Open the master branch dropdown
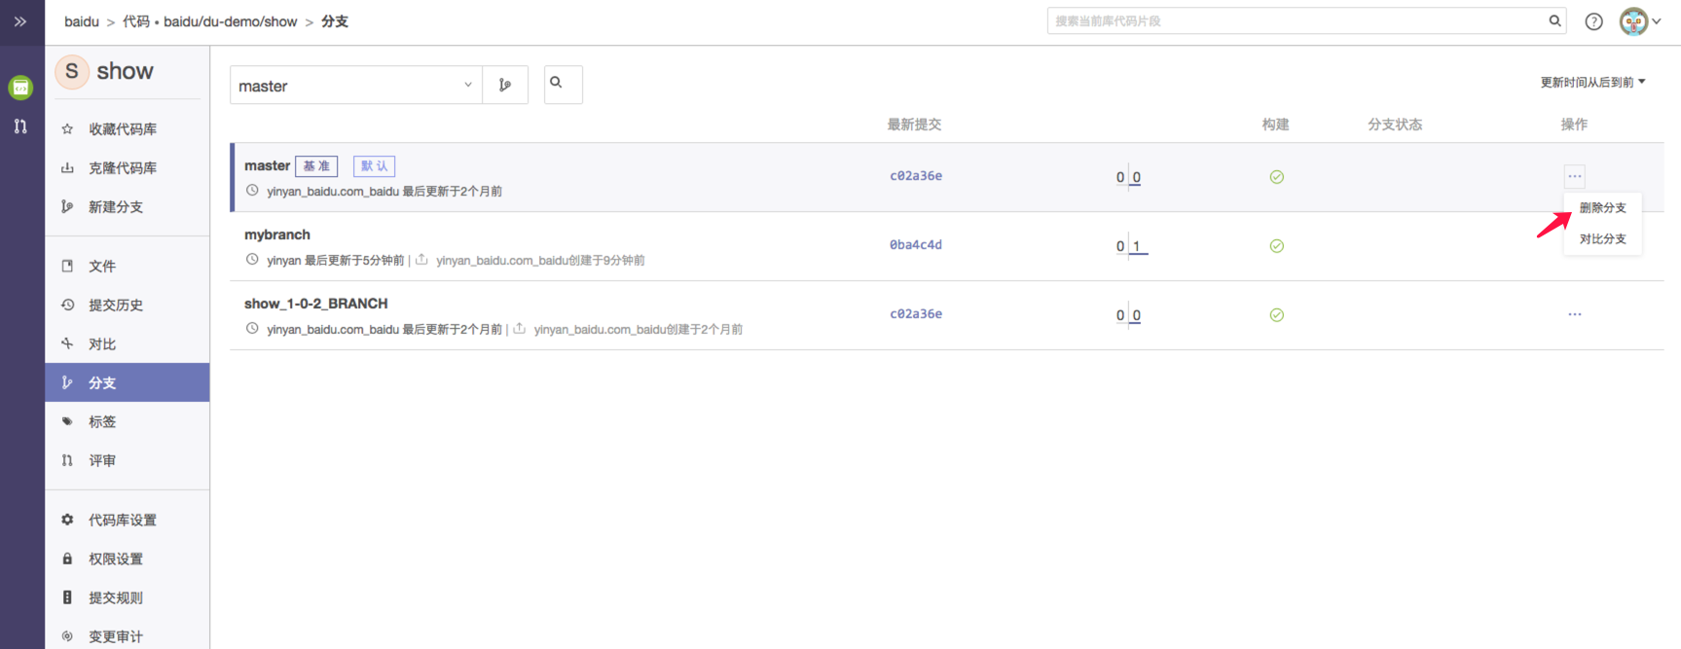The image size is (1681, 649). tap(356, 86)
